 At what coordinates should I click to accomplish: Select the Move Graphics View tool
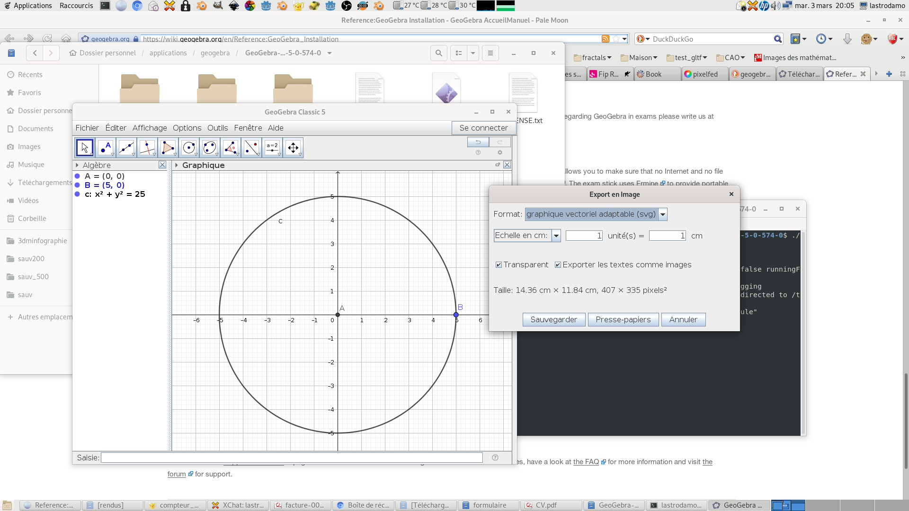[x=293, y=148]
